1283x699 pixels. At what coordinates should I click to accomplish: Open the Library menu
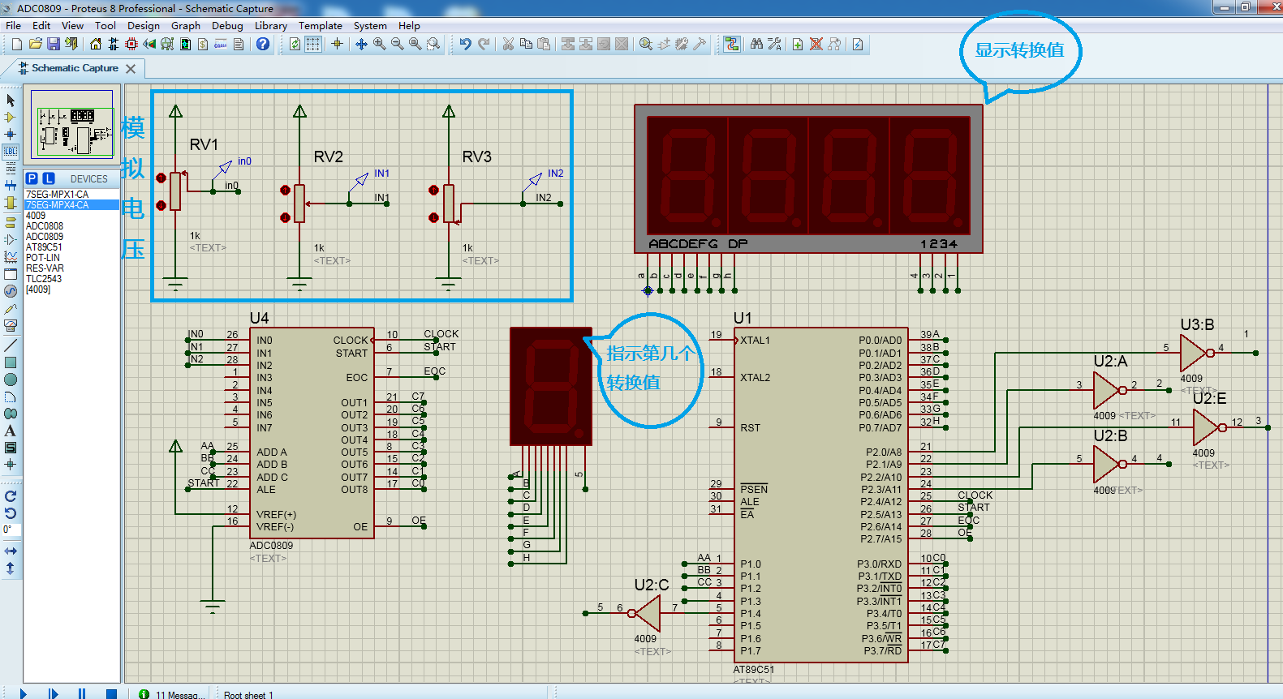[271, 25]
